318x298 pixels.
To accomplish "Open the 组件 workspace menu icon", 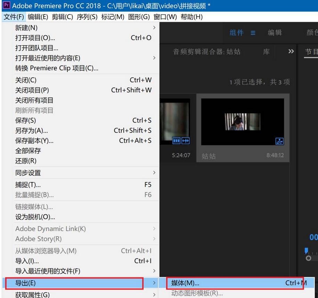I will click(253, 33).
